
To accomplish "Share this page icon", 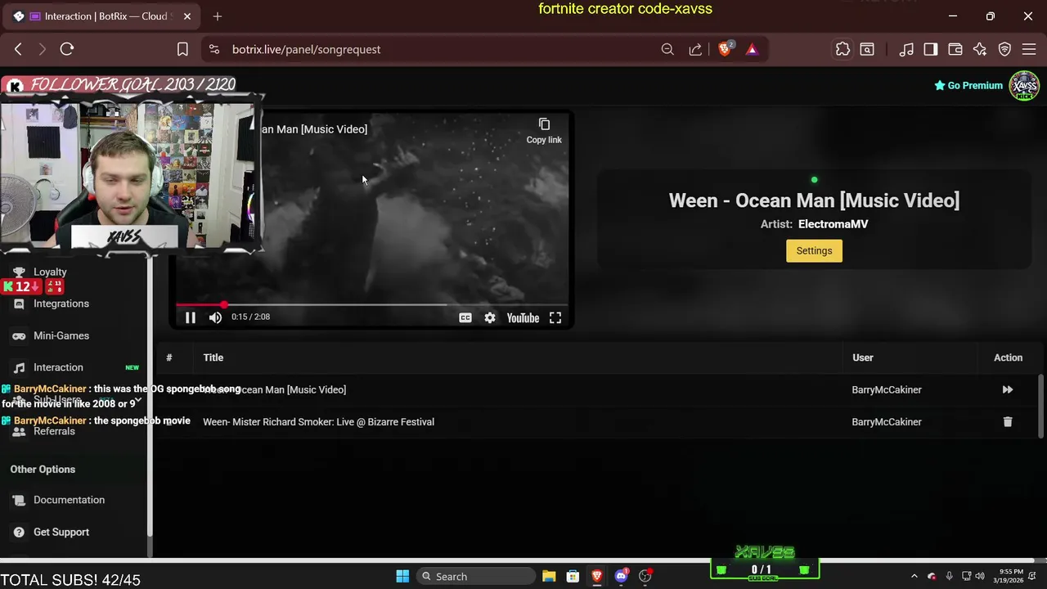I will pos(695,49).
